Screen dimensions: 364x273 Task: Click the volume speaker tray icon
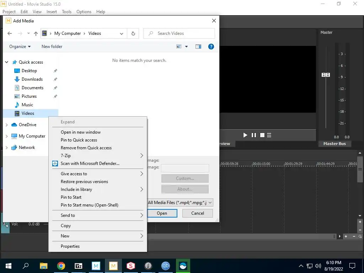318,266
